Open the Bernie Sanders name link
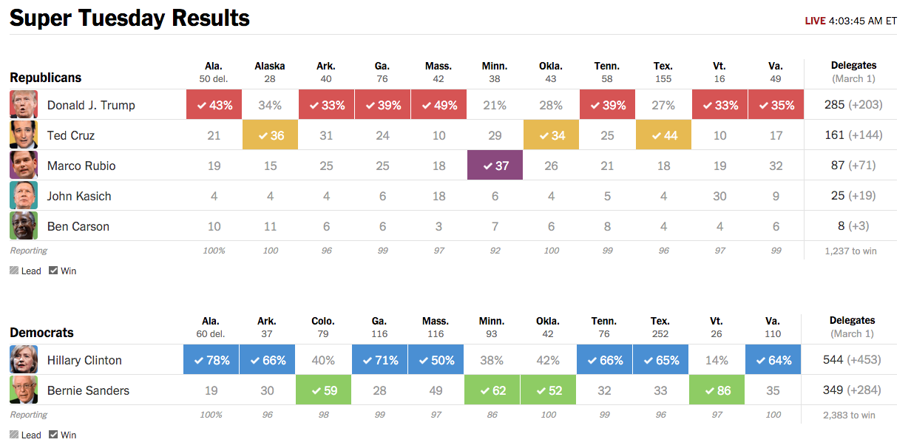Viewport: 911px width, 448px height. (88, 390)
